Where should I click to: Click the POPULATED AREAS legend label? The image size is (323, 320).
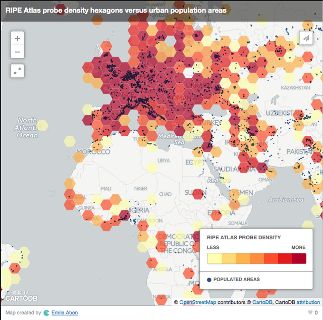click(x=237, y=280)
